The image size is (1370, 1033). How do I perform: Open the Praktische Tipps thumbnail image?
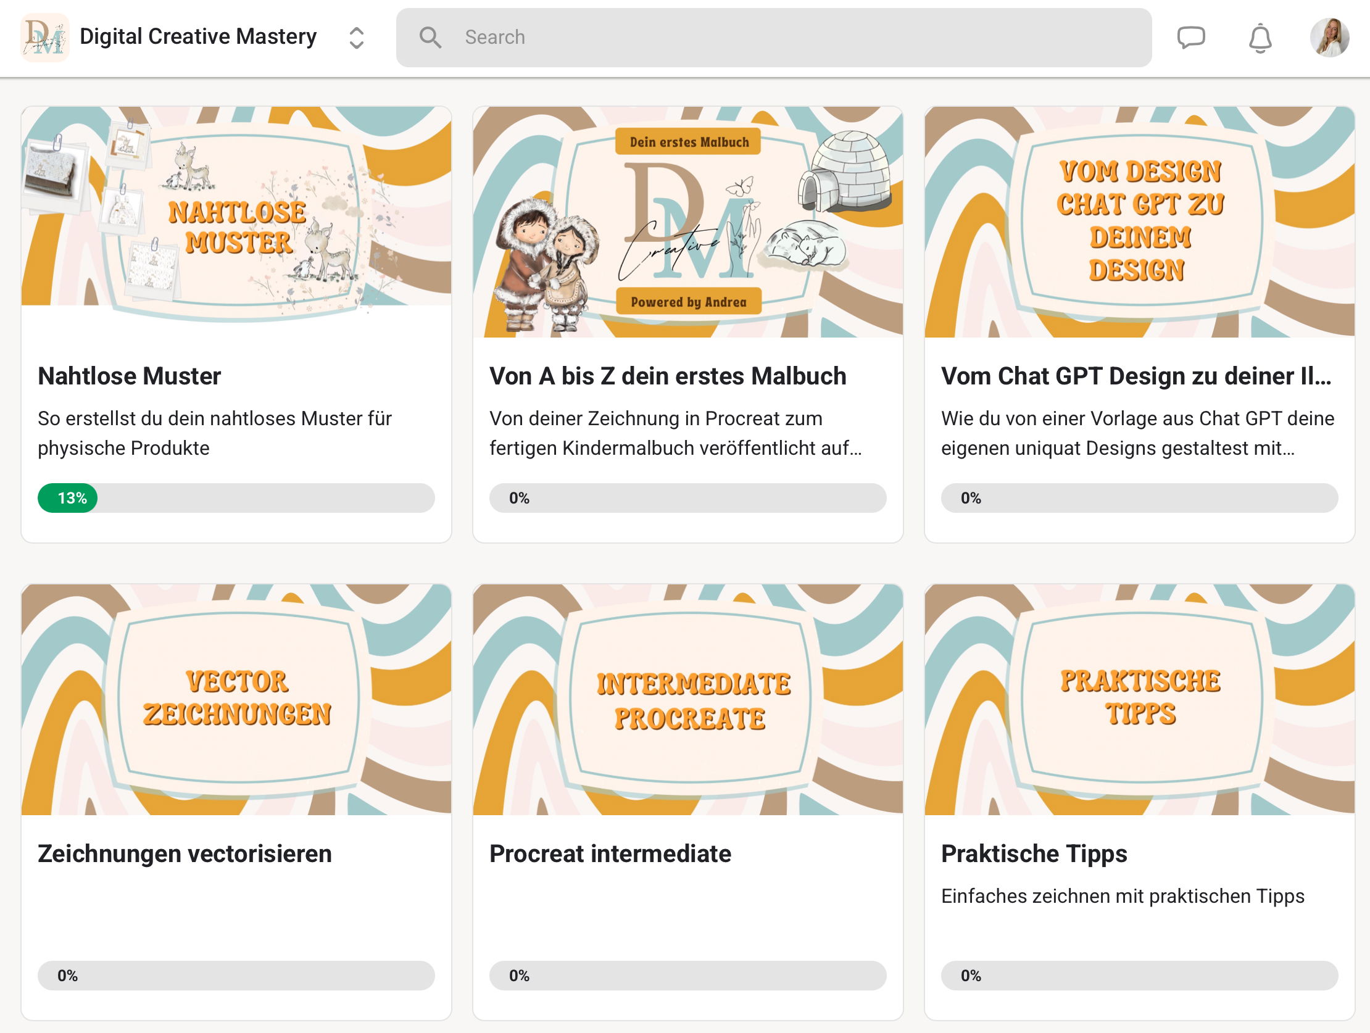click(x=1139, y=699)
